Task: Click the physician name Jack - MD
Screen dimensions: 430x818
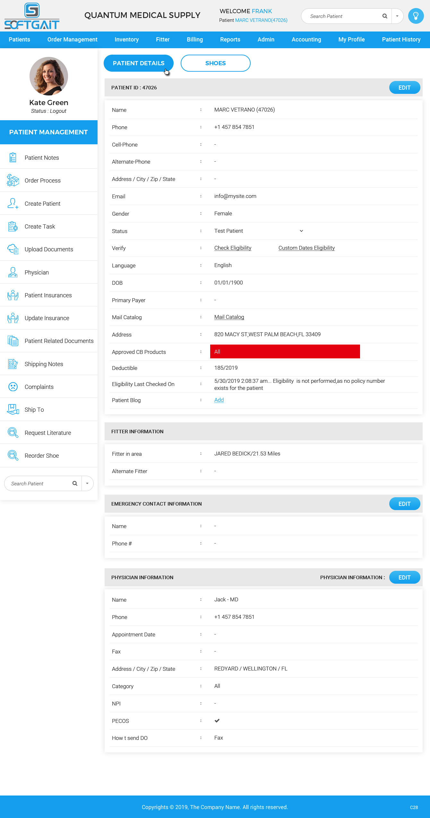Action: [x=226, y=599]
